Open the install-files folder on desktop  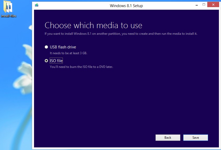point(8,9)
